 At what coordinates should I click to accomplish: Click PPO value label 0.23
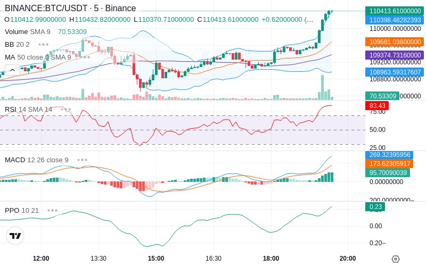click(375, 207)
